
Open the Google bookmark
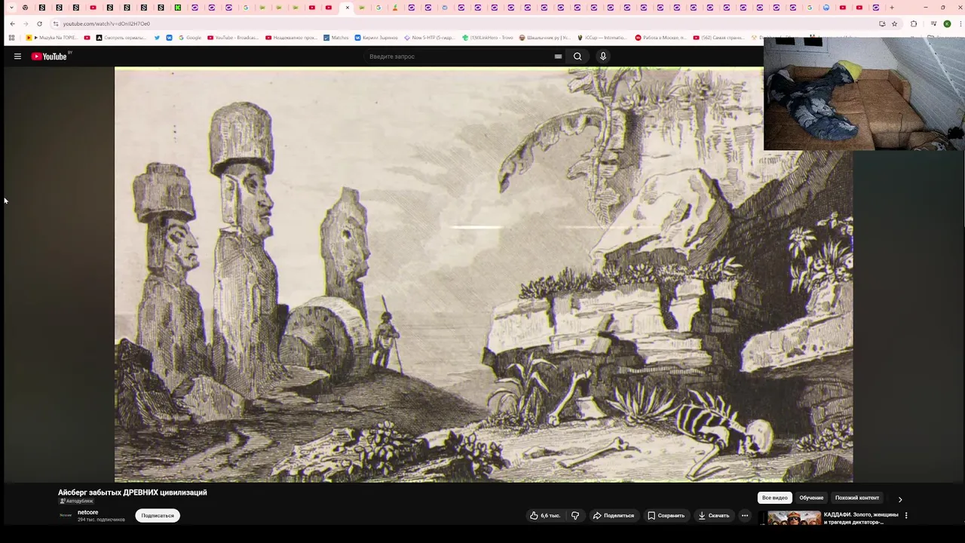click(190, 38)
